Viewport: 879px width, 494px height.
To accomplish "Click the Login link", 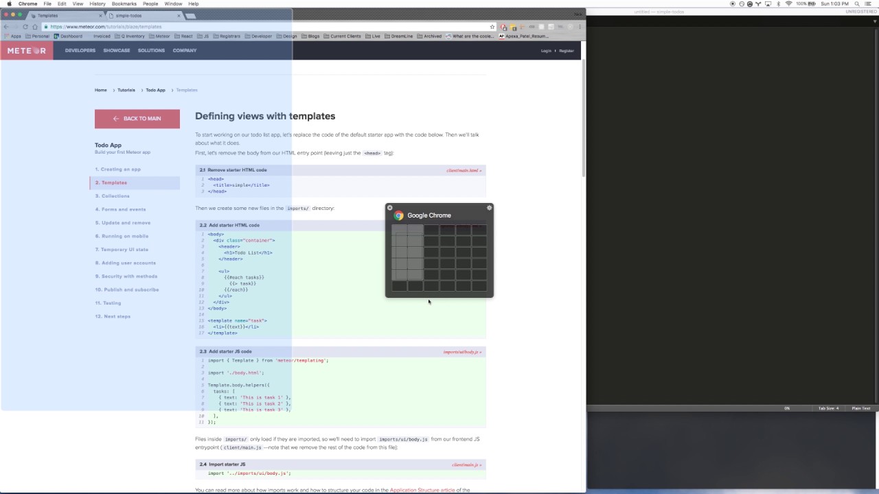I will coord(546,51).
